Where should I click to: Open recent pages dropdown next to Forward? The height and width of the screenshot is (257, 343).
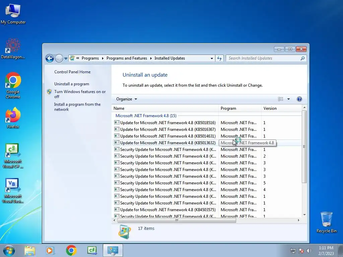tap(66, 59)
